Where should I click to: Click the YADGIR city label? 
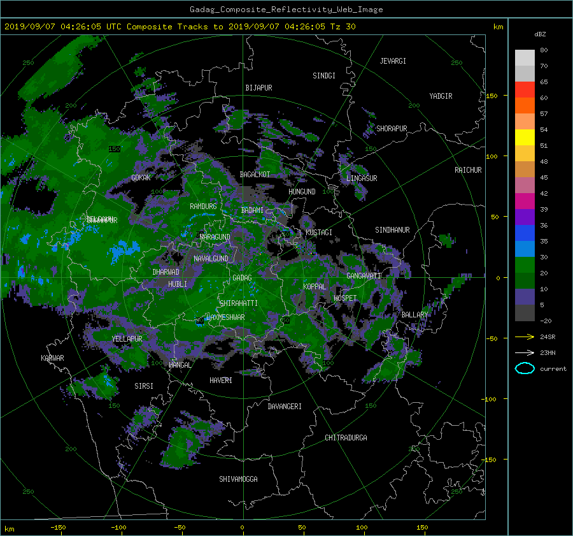[441, 96]
